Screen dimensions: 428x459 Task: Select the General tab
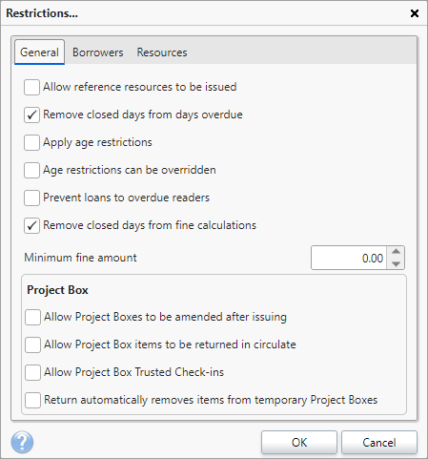[x=39, y=52]
